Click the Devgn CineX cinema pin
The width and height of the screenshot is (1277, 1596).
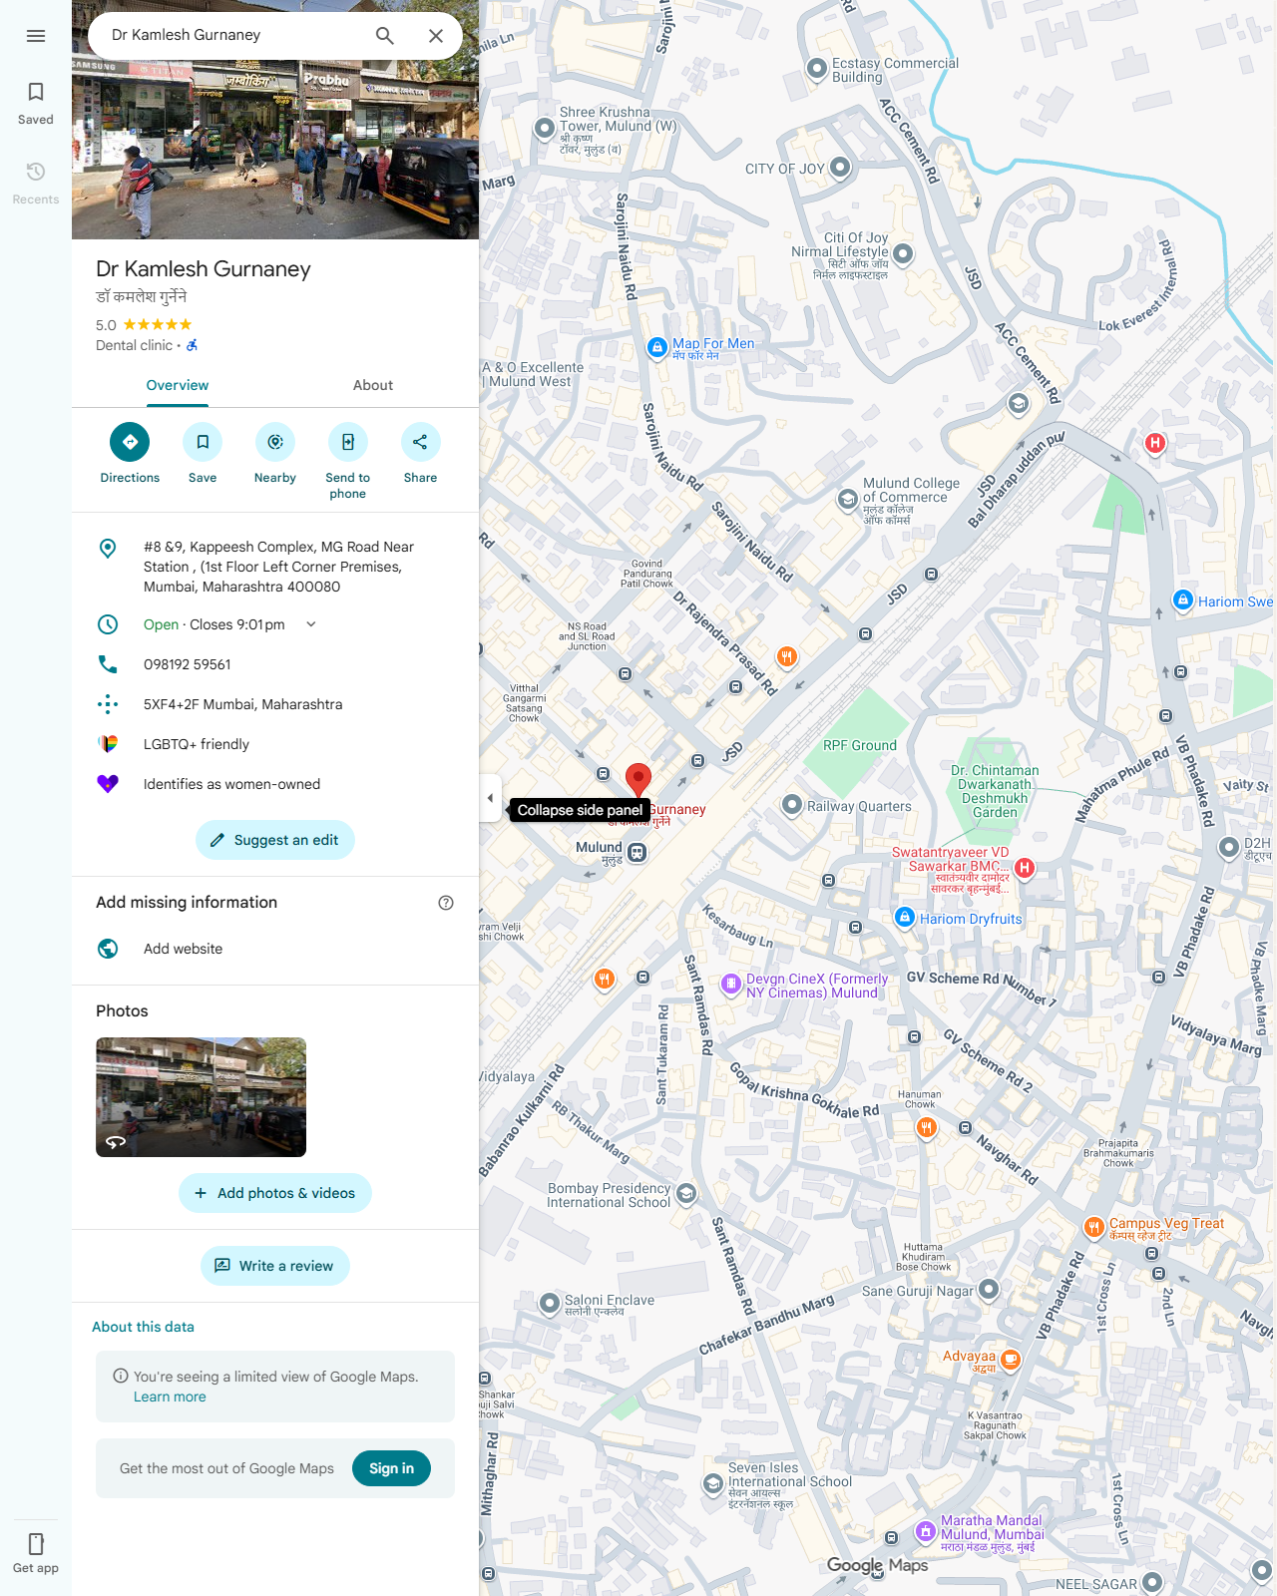click(x=731, y=984)
